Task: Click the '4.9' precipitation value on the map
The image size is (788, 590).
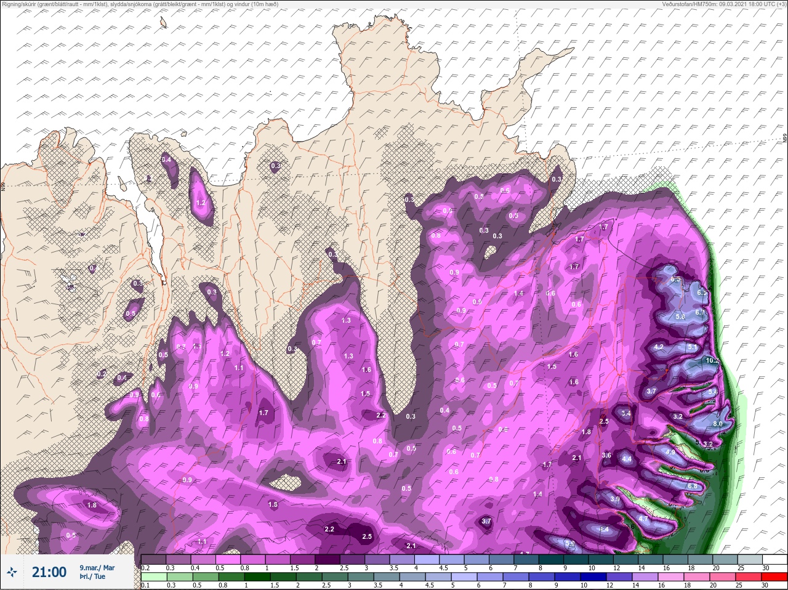Action: (670, 452)
